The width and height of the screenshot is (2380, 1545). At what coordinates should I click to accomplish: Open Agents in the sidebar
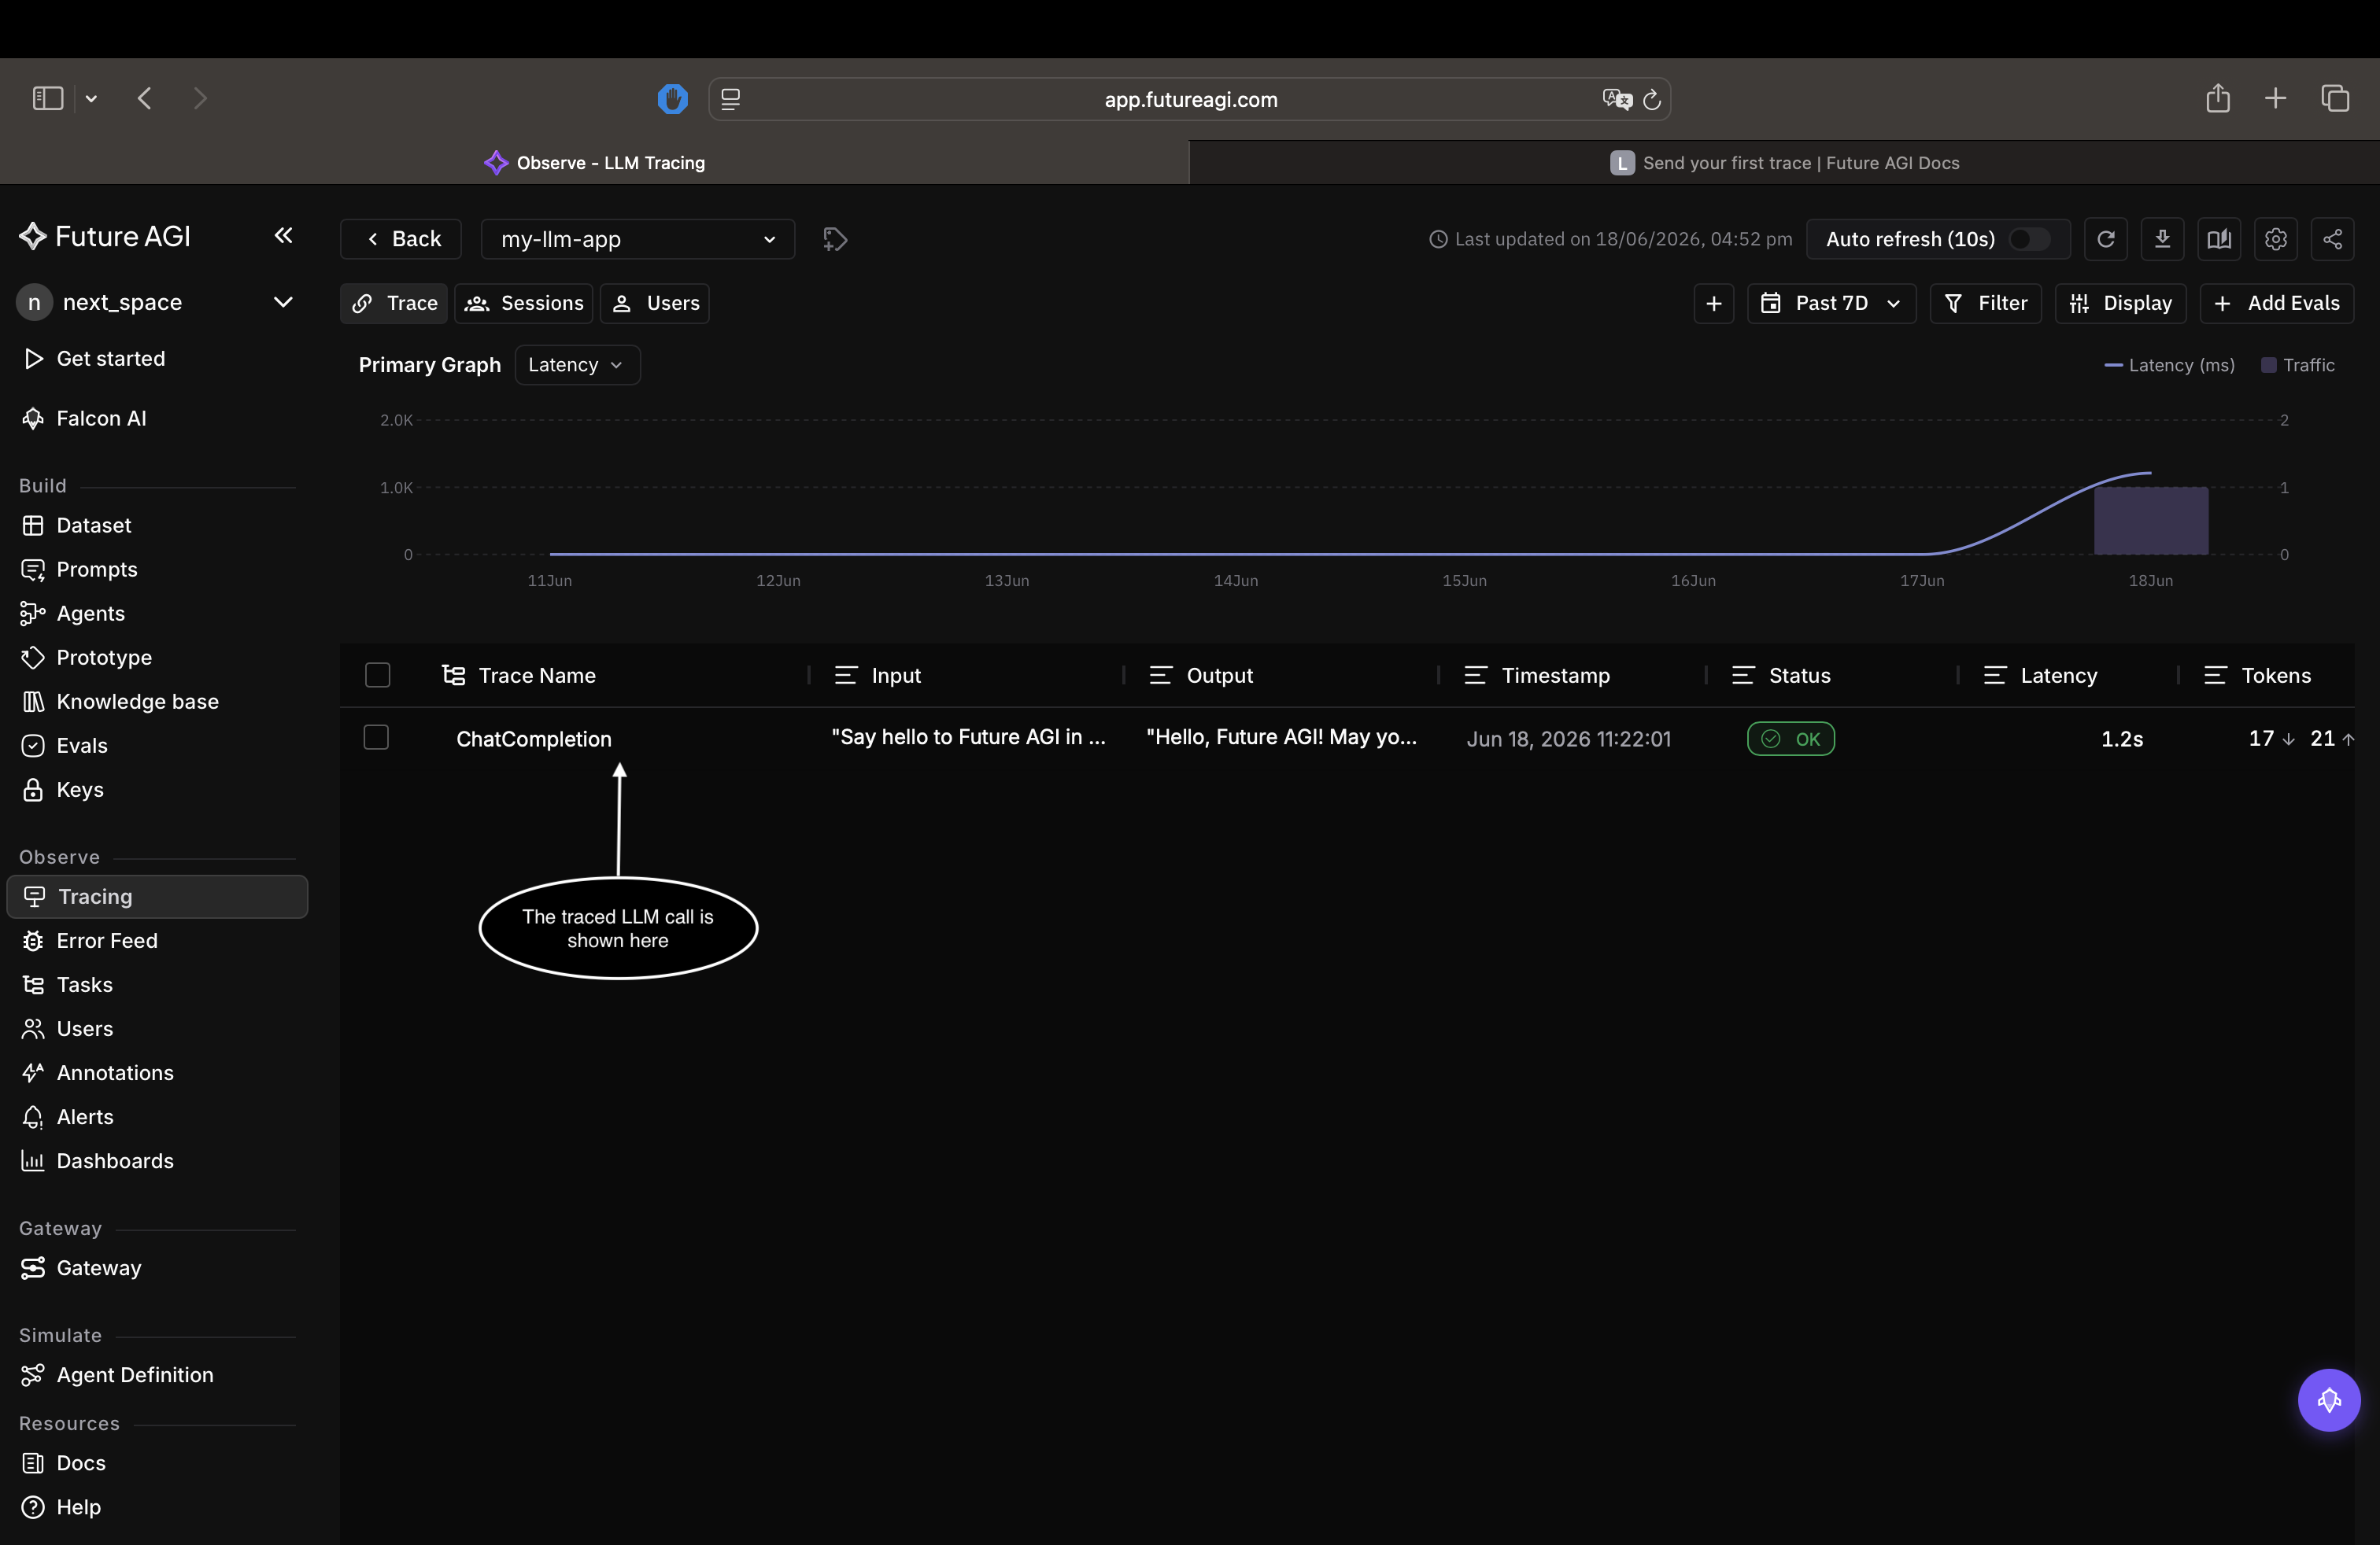(157, 613)
